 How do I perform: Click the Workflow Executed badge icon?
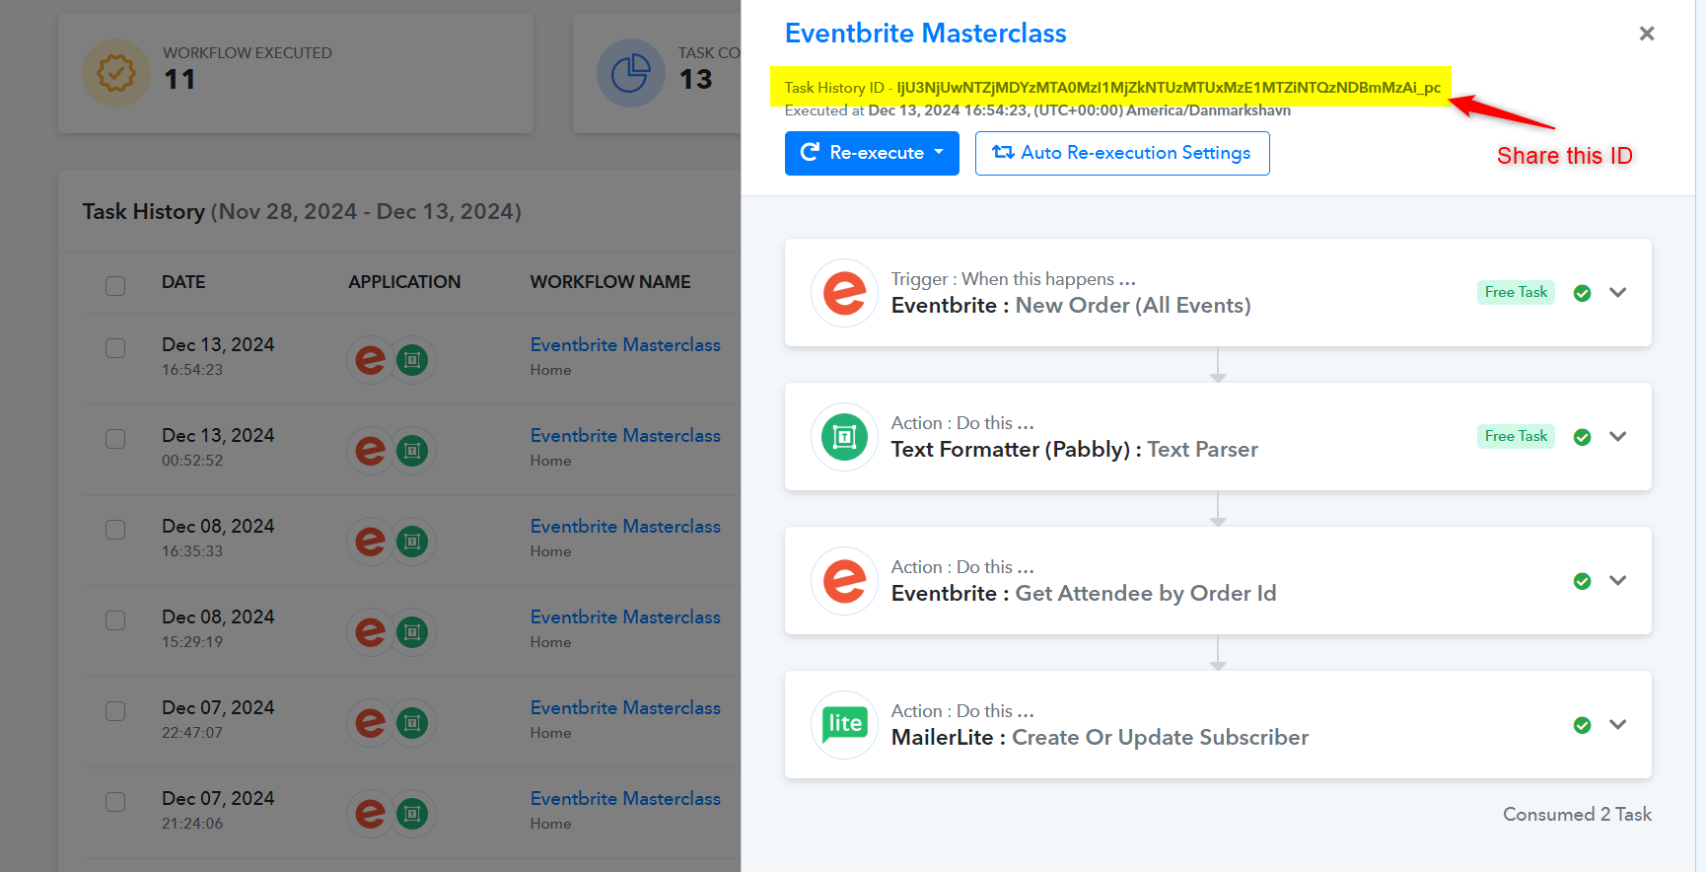116,73
